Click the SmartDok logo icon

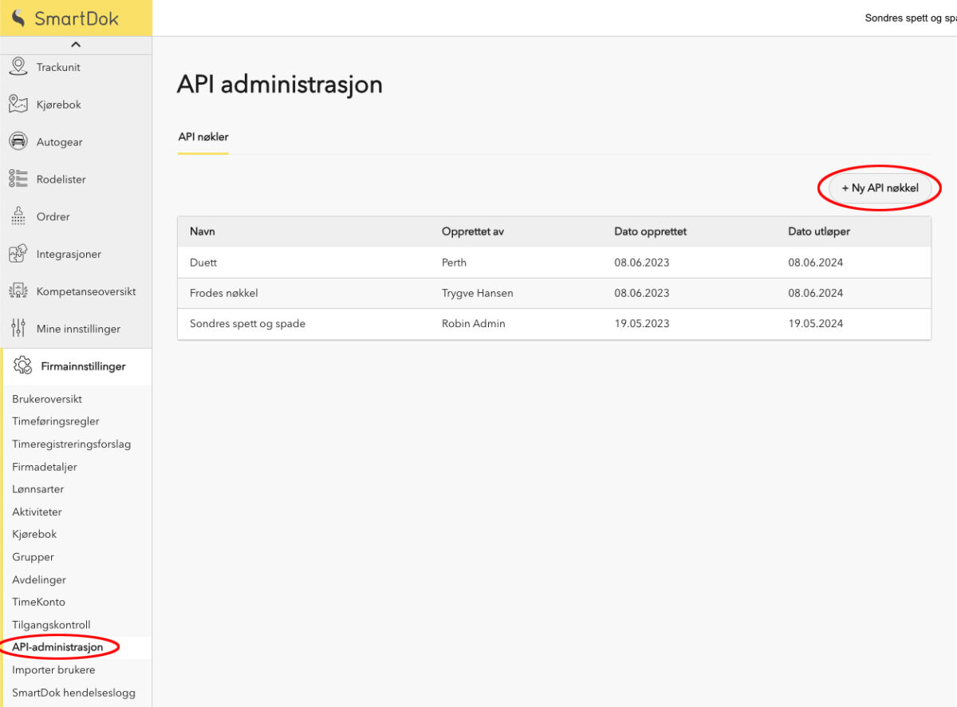[18, 18]
